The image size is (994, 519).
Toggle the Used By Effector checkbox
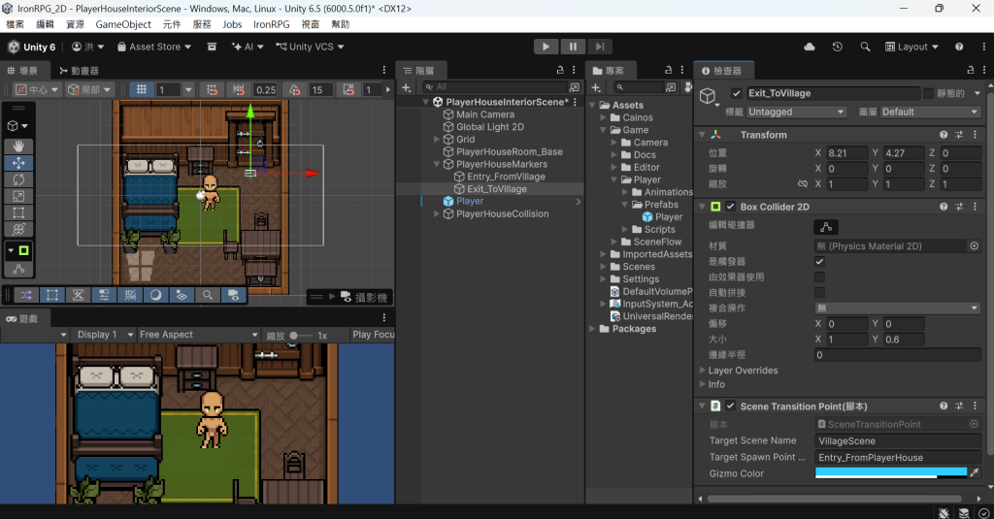[x=819, y=276]
